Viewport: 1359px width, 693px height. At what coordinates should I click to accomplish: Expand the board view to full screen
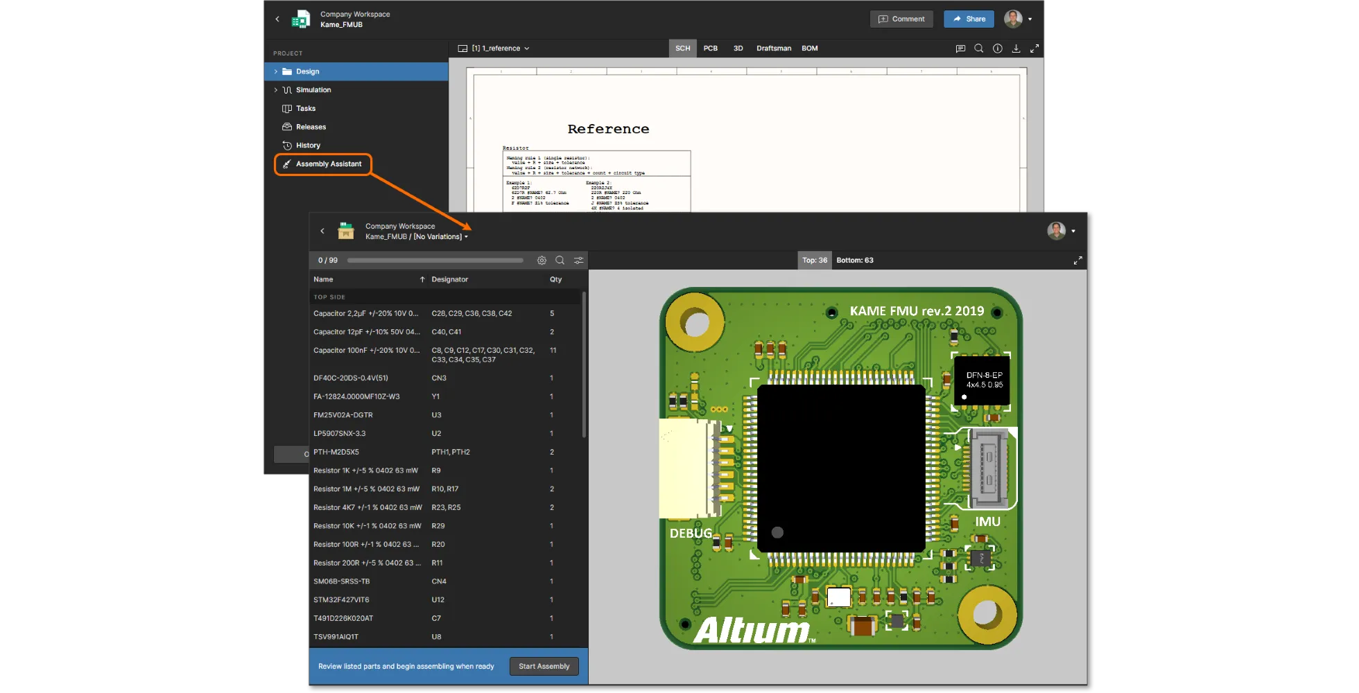(x=1078, y=261)
